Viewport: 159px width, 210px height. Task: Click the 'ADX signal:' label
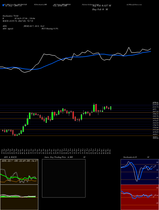8,29
